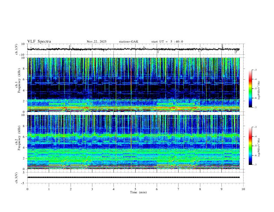The height and width of the screenshot is (212, 274).
Task: Click inside the ch.1 spectrogram panel
Action: [x=133, y=85]
